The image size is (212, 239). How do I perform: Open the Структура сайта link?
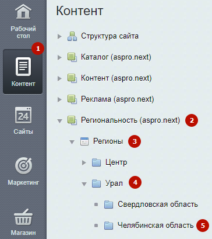(x=109, y=36)
